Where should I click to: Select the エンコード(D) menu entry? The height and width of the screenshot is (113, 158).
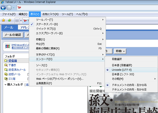67,59
